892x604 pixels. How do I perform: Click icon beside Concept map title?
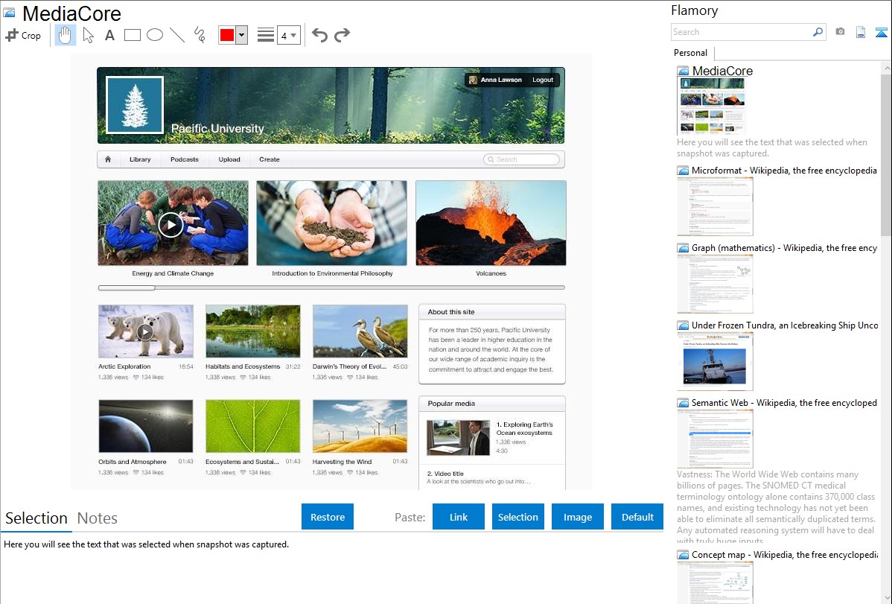683,555
